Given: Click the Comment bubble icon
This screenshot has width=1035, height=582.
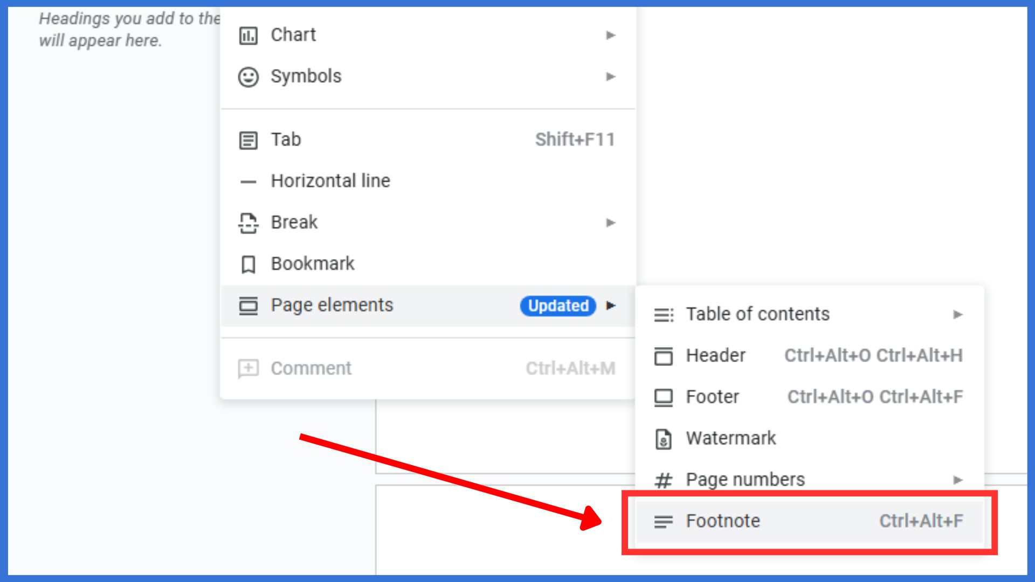Looking at the screenshot, I should tap(249, 368).
